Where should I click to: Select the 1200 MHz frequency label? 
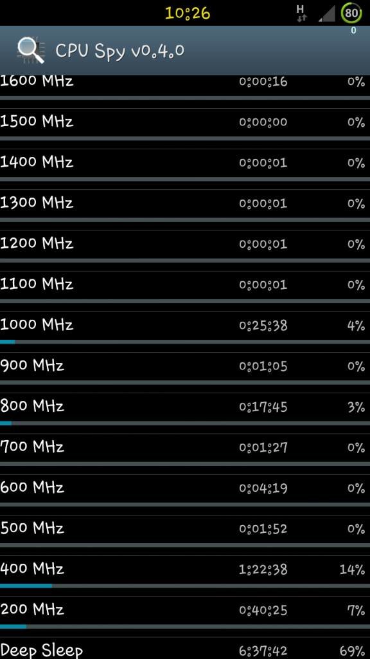click(37, 243)
